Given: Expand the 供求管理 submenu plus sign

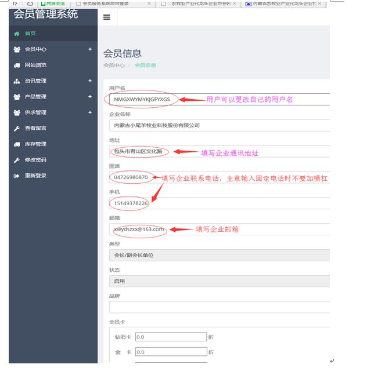Looking at the screenshot, I should pyautogui.click(x=90, y=112).
